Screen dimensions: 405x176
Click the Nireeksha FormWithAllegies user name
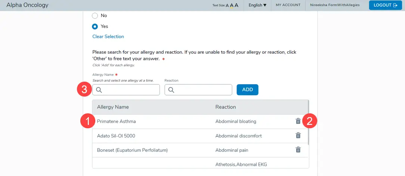335,5
